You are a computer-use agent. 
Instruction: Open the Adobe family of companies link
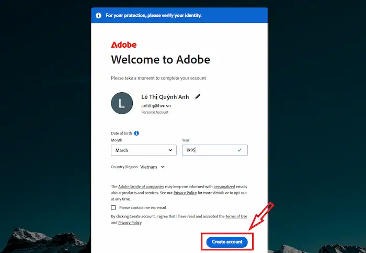pyautogui.click(x=141, y=186)
